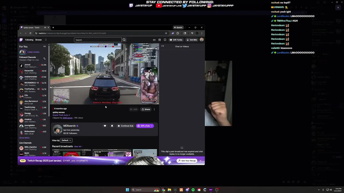Bookmark page with the star icon
Viewport: 344px width, 193px height.
click(x=166, y=33)
